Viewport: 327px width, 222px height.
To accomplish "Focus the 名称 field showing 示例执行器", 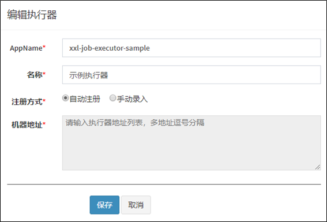I will 191,75.
